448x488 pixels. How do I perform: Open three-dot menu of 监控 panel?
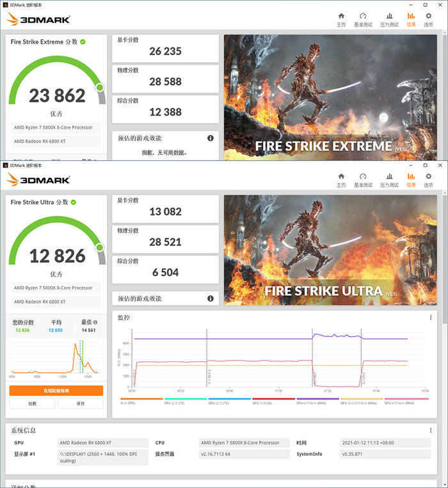click(431, 318)
